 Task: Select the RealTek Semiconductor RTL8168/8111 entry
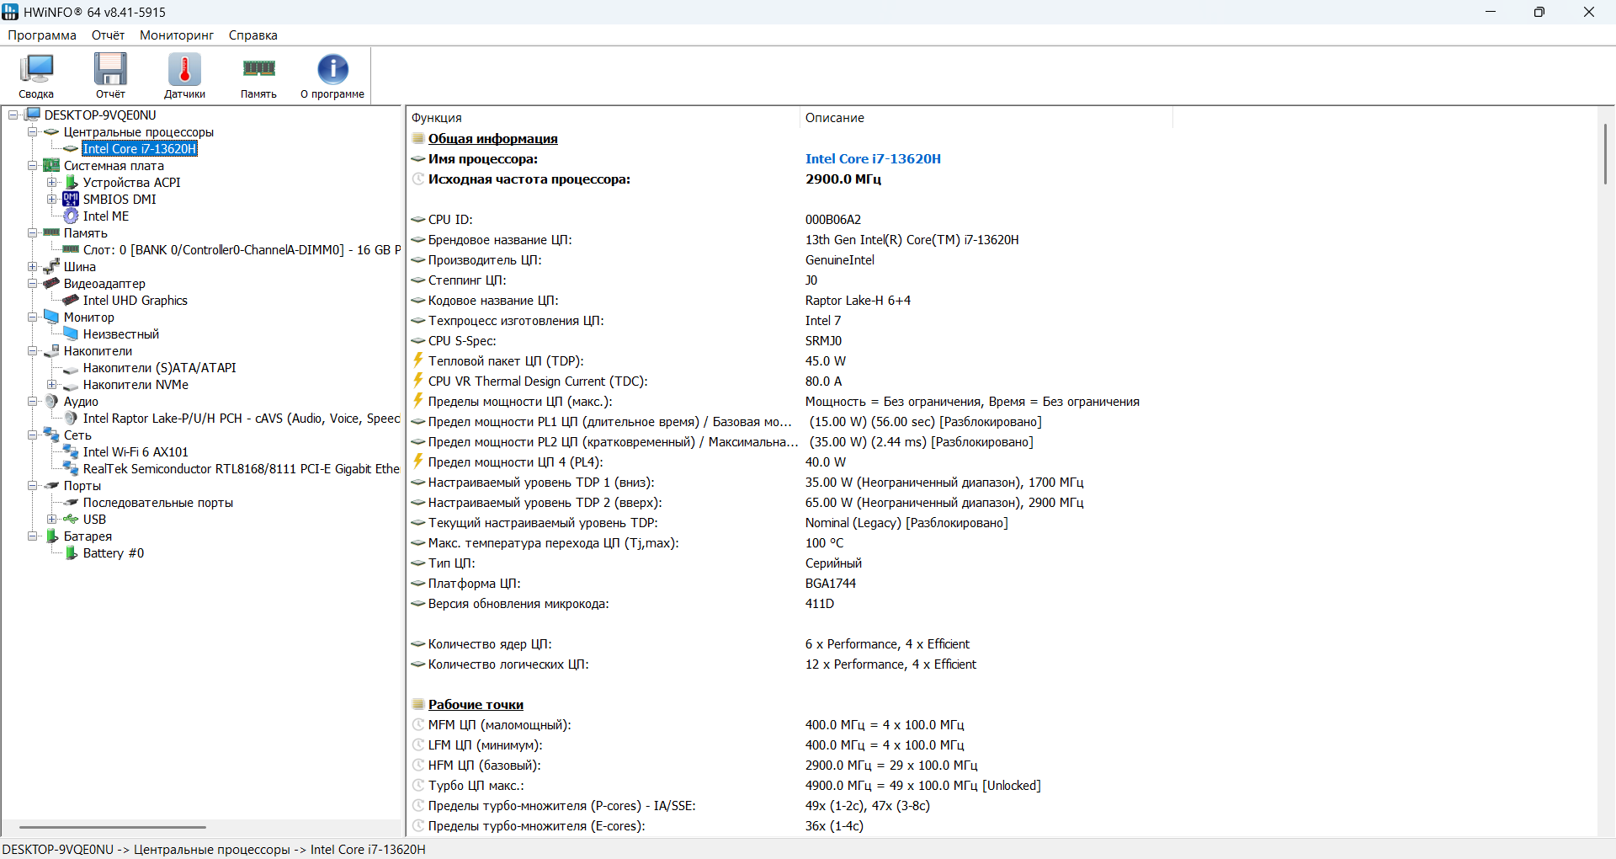(x=242, y=468)
